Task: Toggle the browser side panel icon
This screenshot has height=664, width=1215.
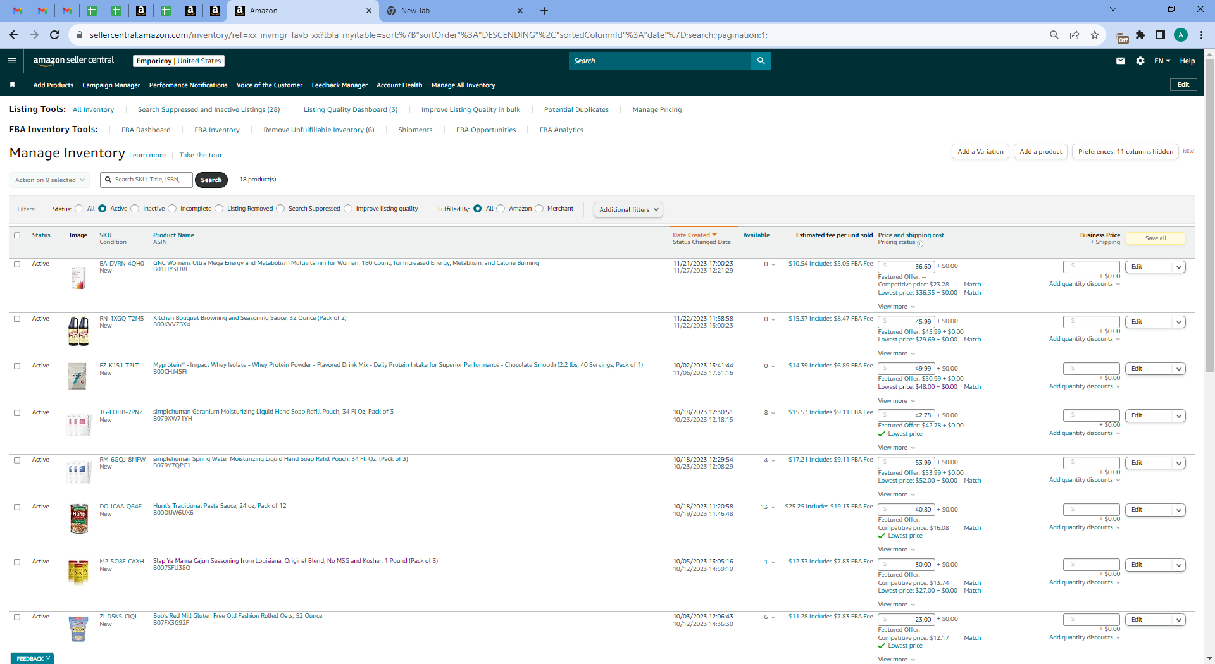Action: point(1161,35)
